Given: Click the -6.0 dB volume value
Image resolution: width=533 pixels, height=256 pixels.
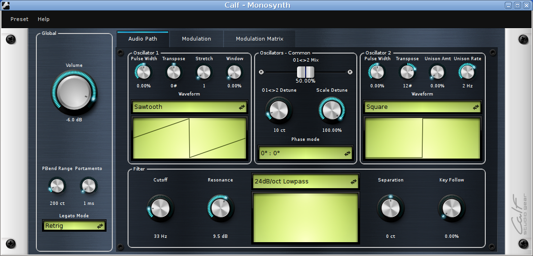Looking at the screenshot, I should [x=74, y=120].
